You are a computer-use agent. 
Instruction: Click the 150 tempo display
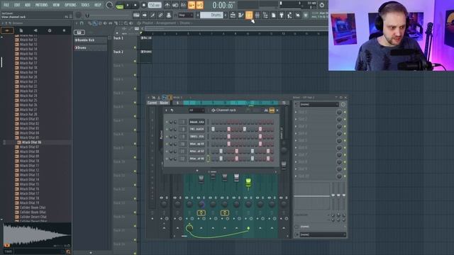tap(155, 5)
